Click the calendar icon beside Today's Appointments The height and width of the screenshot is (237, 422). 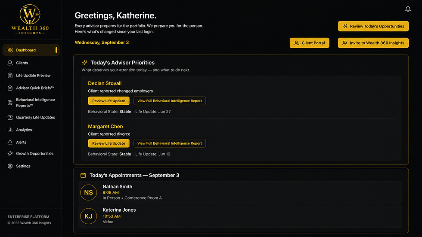coord(83,175)
